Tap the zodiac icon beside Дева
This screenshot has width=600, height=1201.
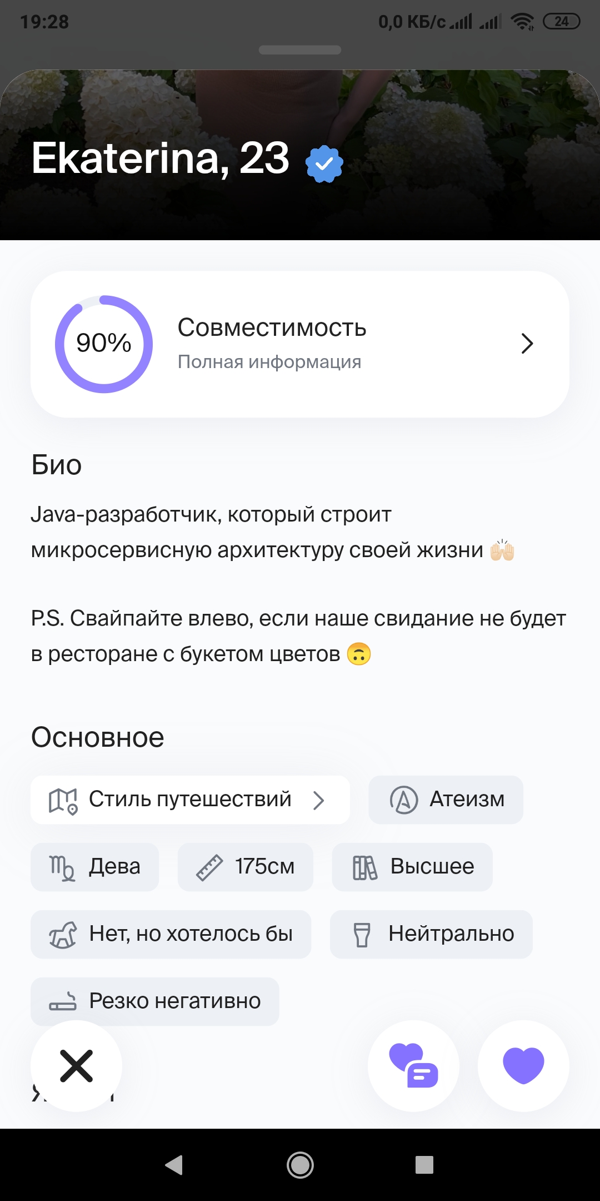pos(62,867)
